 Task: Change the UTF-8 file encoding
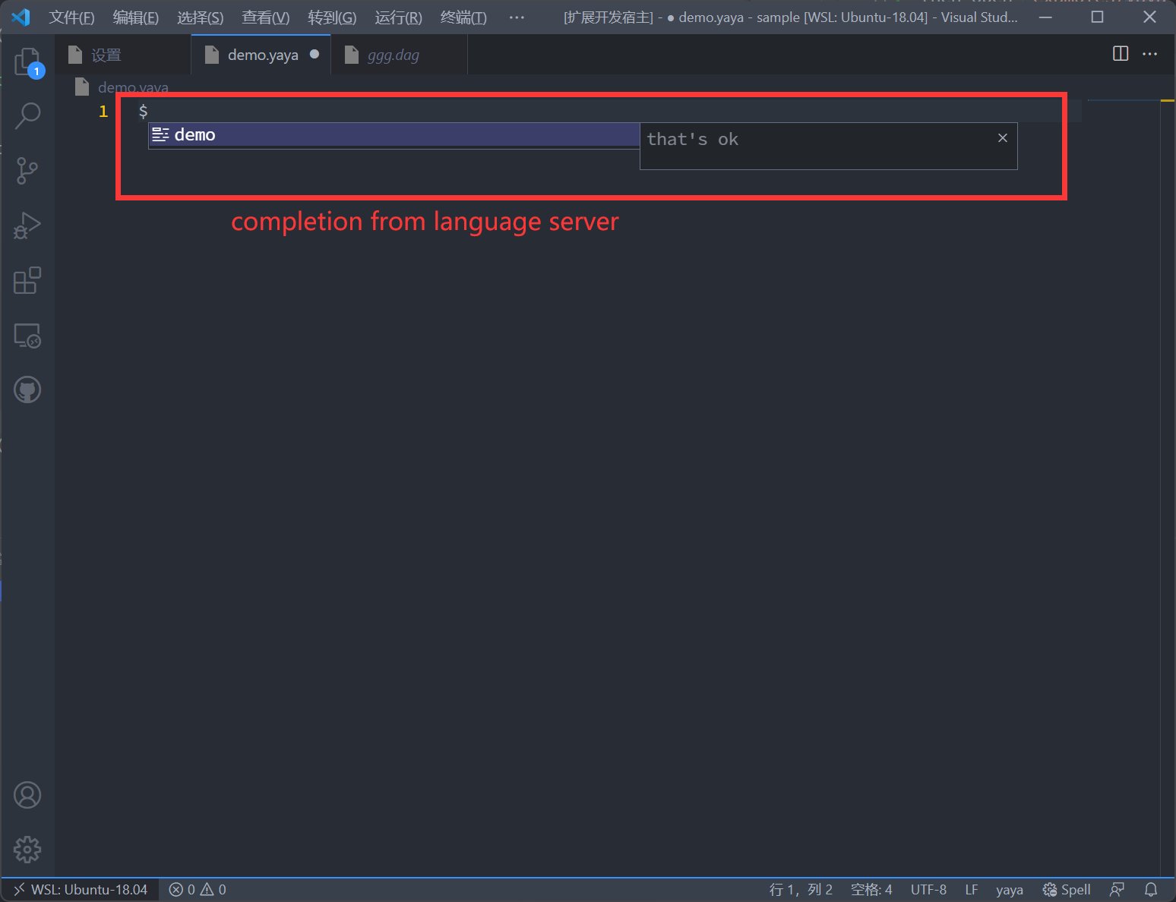928,890
